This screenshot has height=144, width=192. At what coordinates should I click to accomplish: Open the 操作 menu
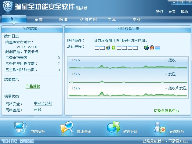coord(160,12)
